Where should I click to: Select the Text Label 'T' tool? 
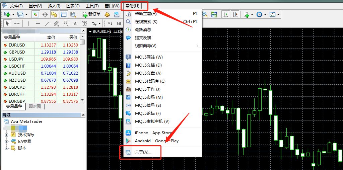[x=85, y=23]
